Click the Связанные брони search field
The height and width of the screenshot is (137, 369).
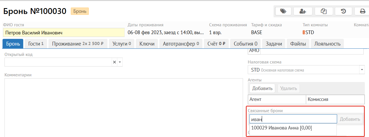293,119
